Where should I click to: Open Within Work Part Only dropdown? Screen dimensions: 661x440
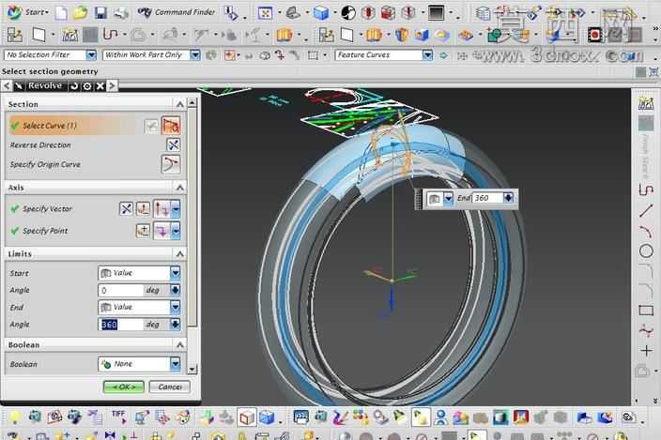click(194, 54)
